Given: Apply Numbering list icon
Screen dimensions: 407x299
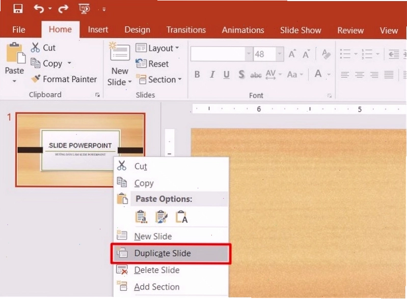Looking at the screenshot, I should point(367,54).
